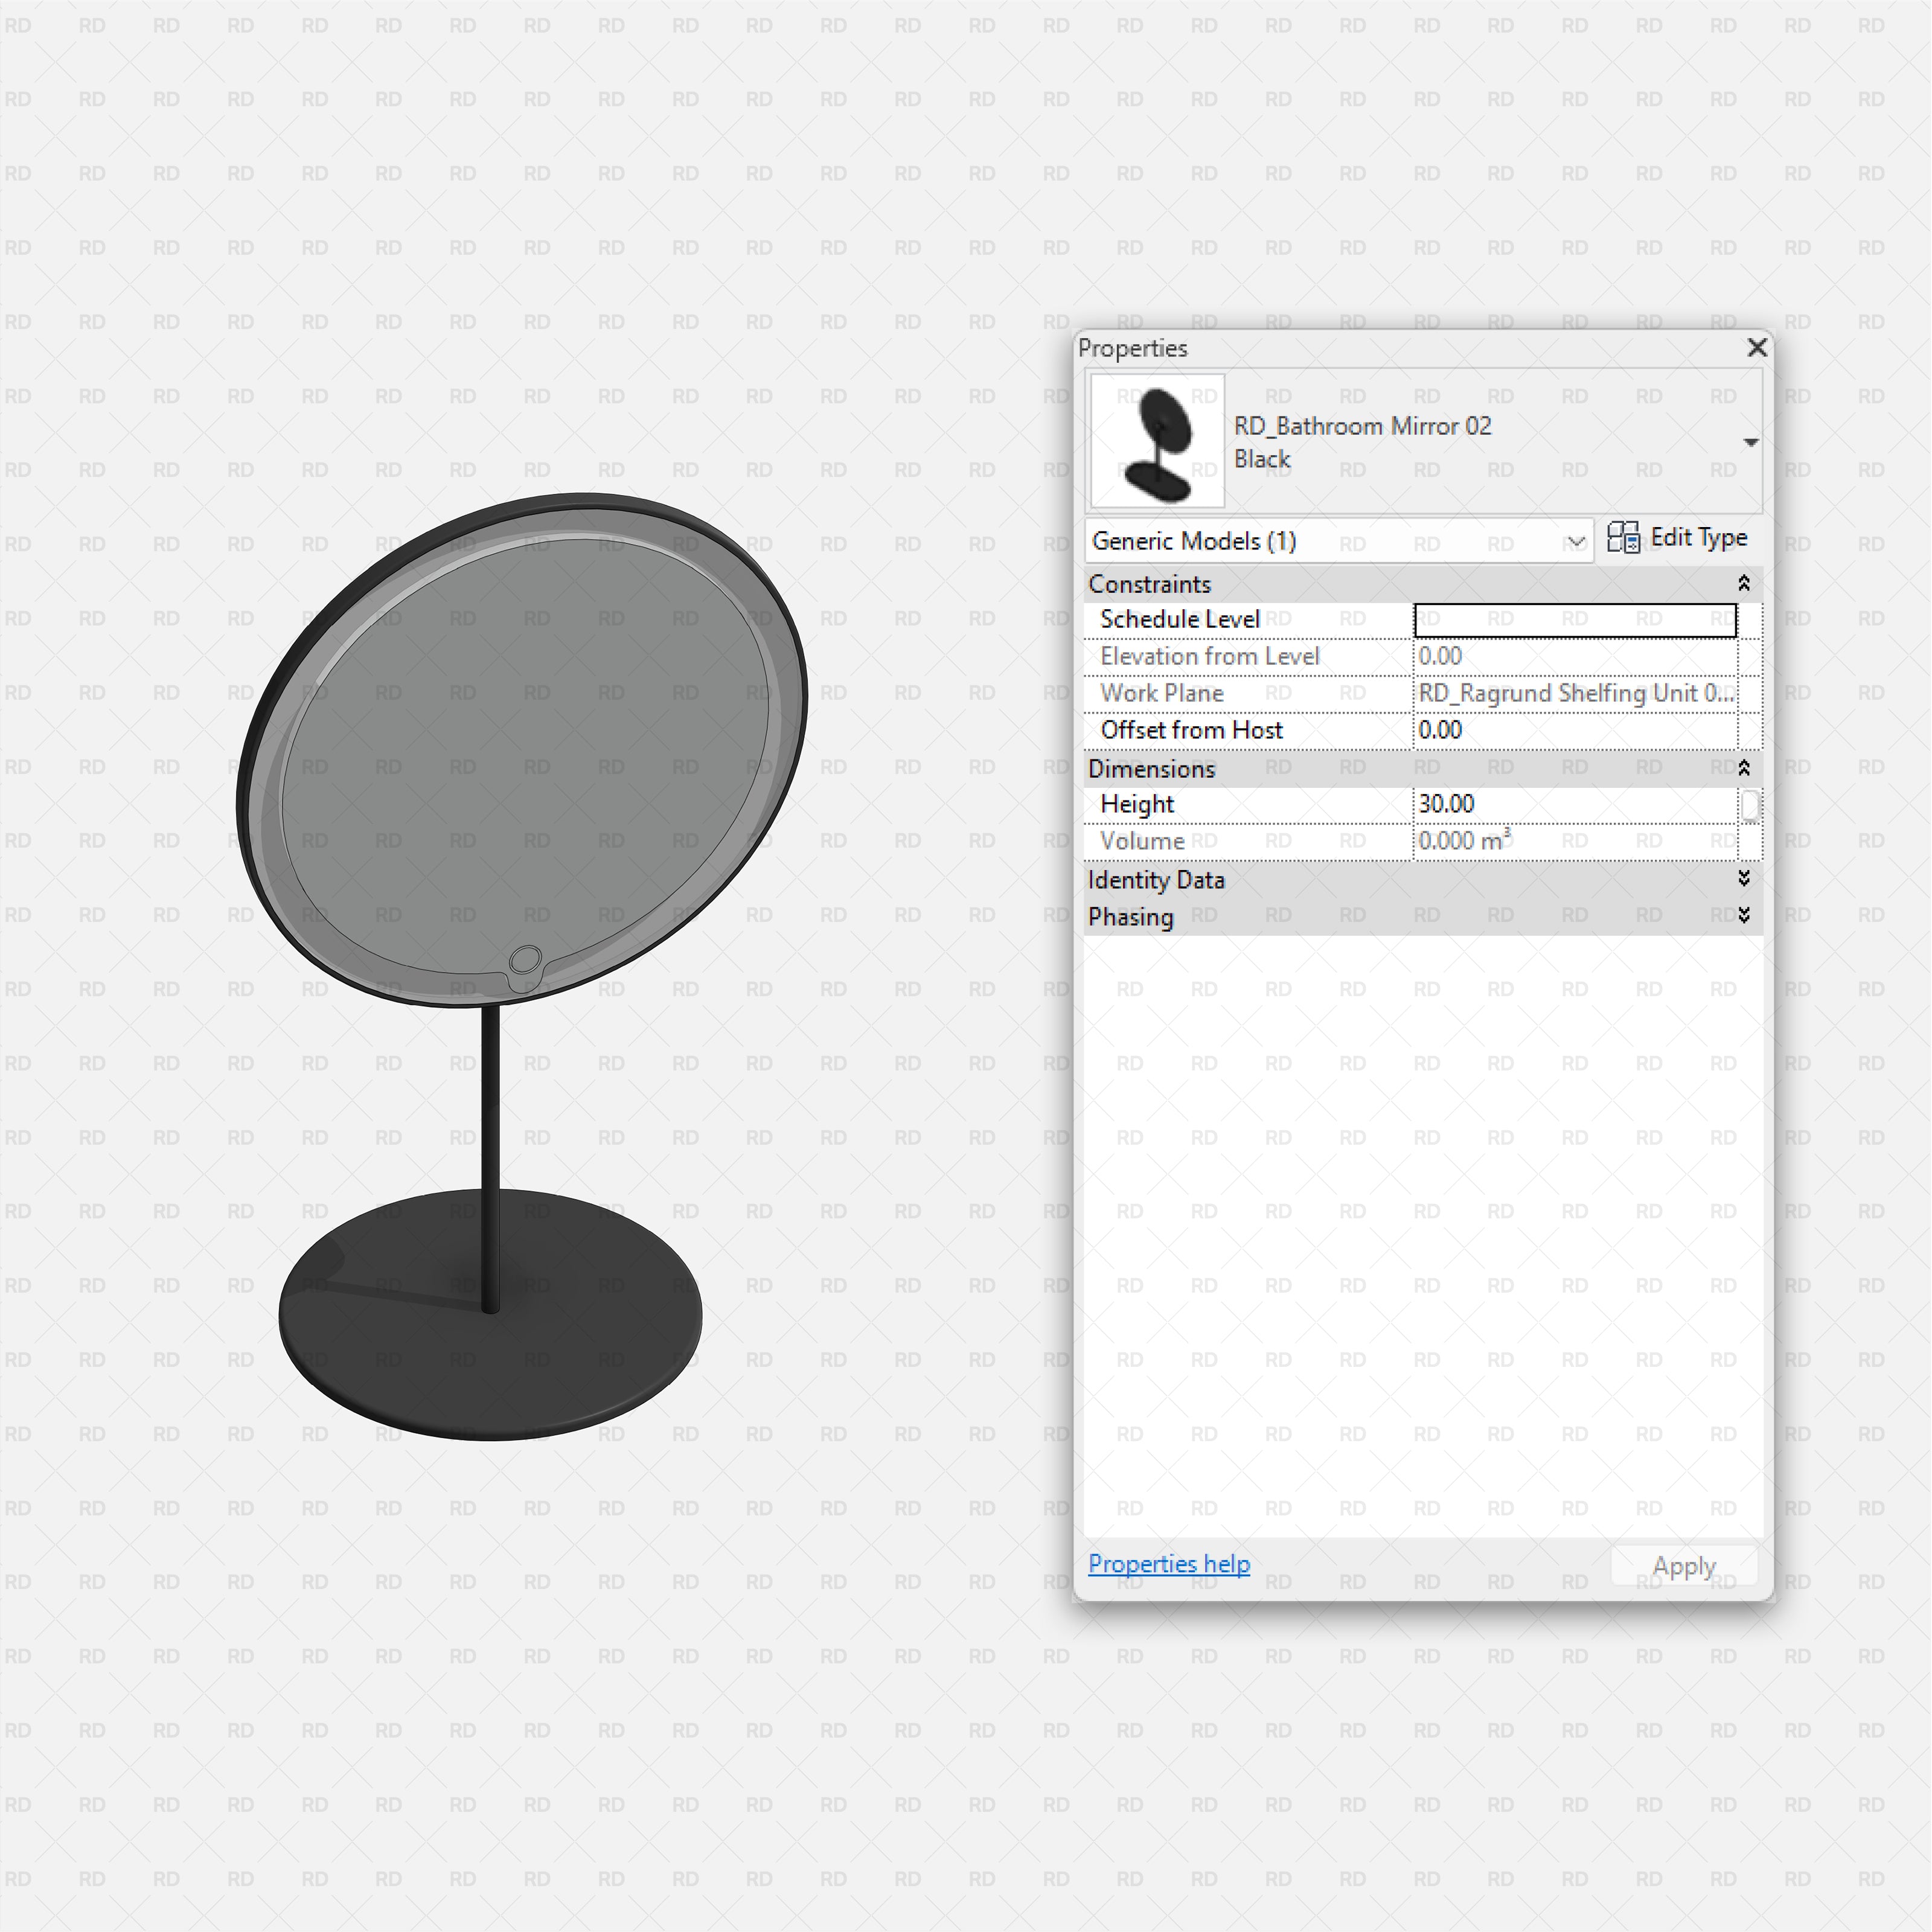This screenshot has height=1932, width=1932.
Task: Expand the Identity Data section
Action: 1743,879
